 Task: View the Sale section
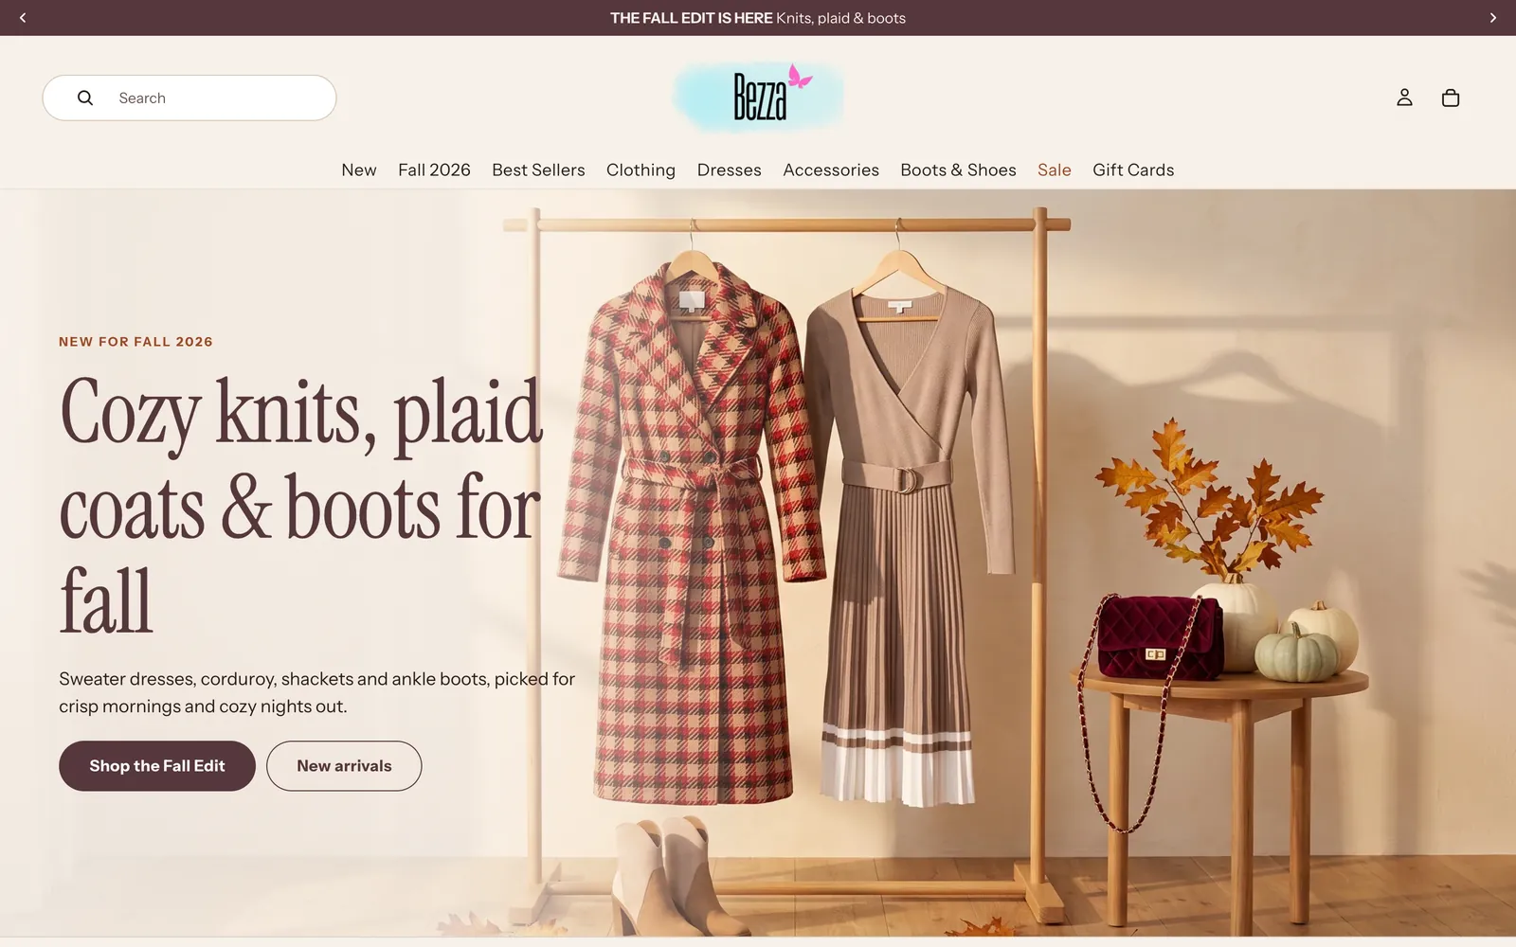pos(1055,170)
